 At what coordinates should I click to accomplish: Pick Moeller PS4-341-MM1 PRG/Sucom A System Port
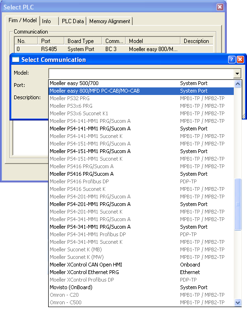(x=141, y=227)
